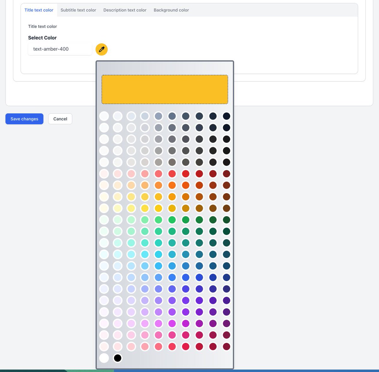Choose the green-300 light green swatch

(145, 220)
